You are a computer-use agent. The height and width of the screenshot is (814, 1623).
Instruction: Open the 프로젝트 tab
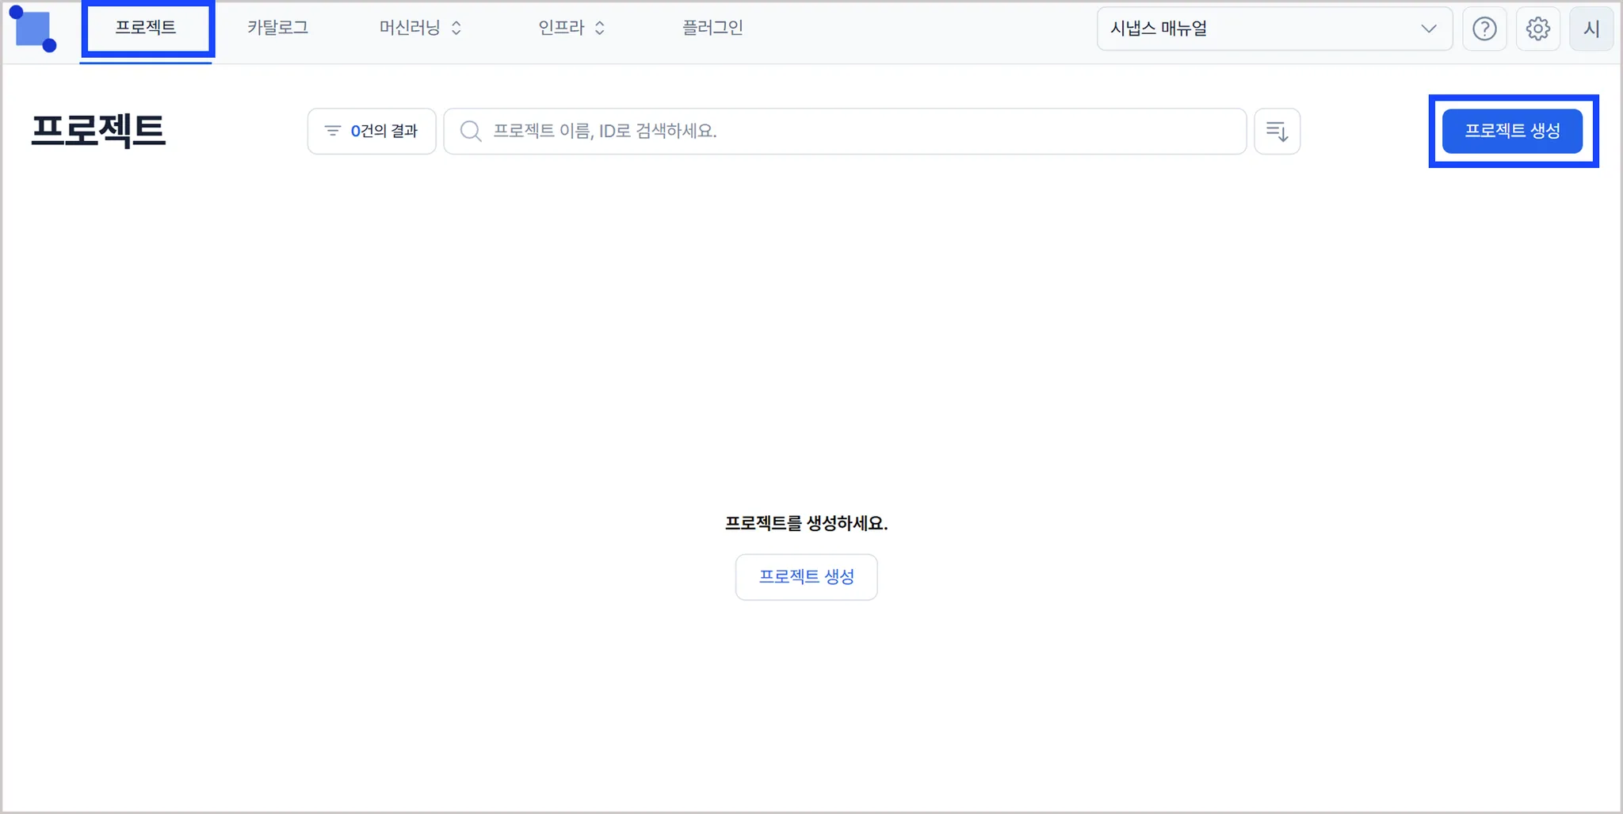(146, 29)
